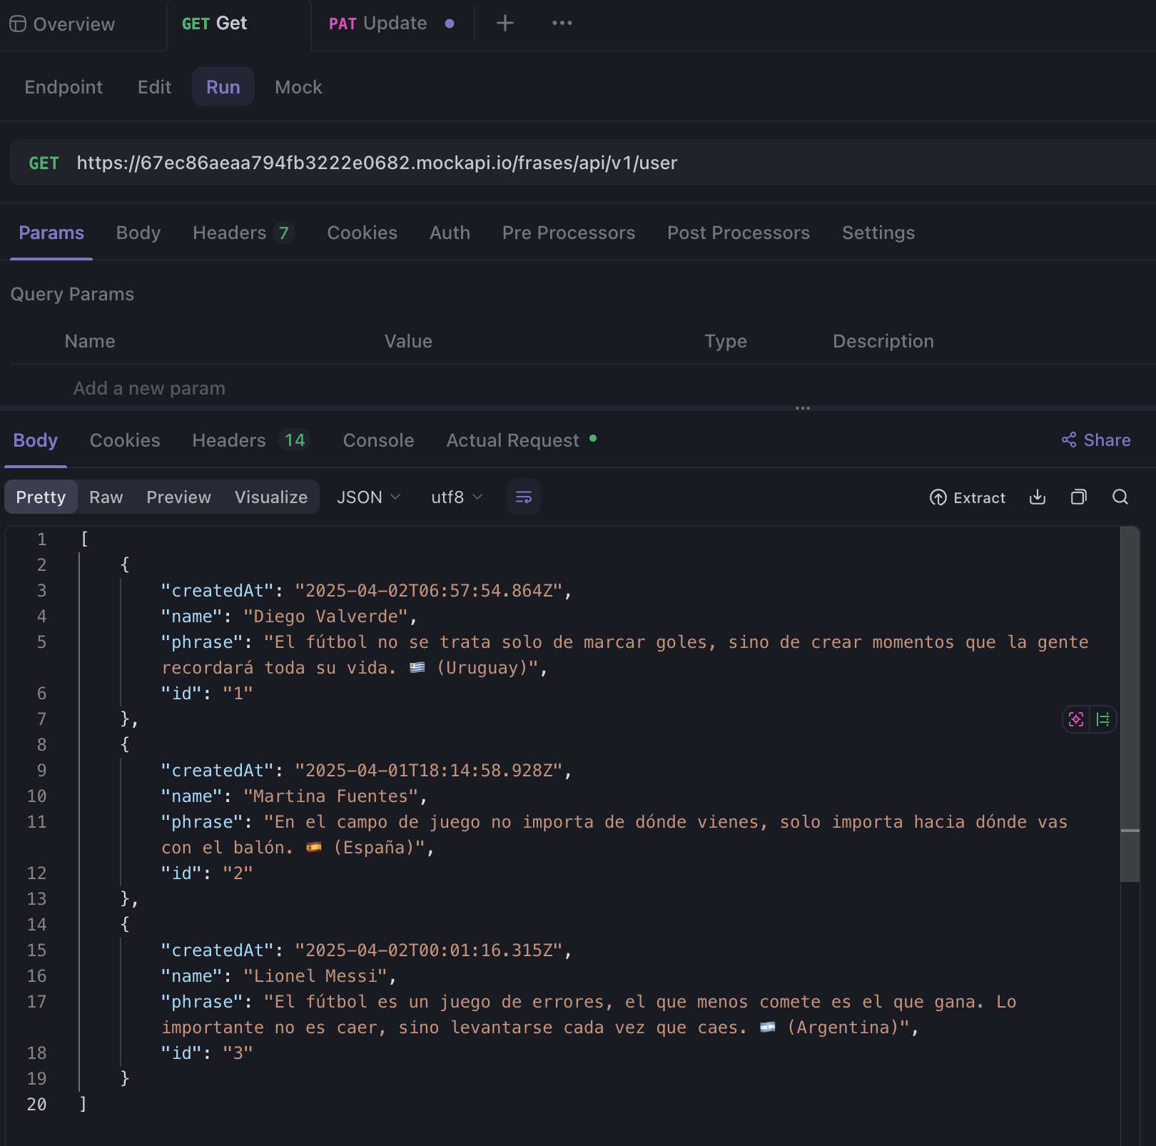Click the pink AI scan icon
This screenshot has height=1146, width=1156.
point(1076,719)
